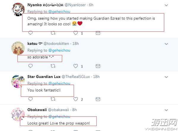Visit @todorokitten's profile handle
The height and width of the screenshot is (131, 178).
tap(56, 43)
